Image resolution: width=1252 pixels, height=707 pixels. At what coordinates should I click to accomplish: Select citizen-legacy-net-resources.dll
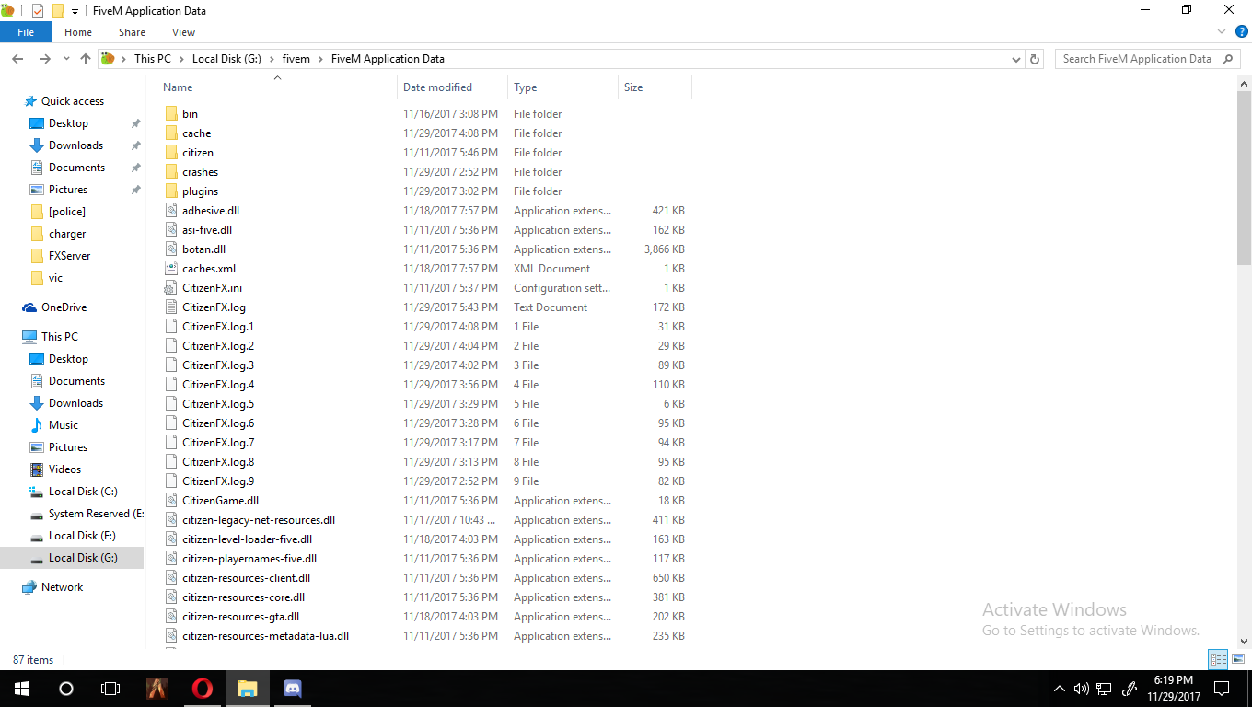259,520
